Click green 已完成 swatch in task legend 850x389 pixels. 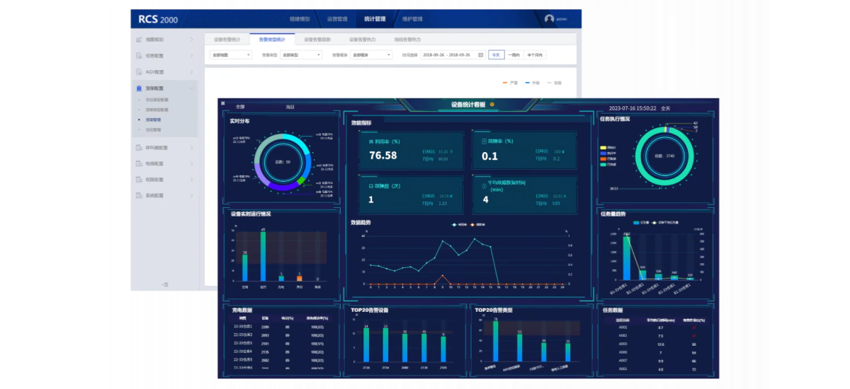[x=602, y=164]
